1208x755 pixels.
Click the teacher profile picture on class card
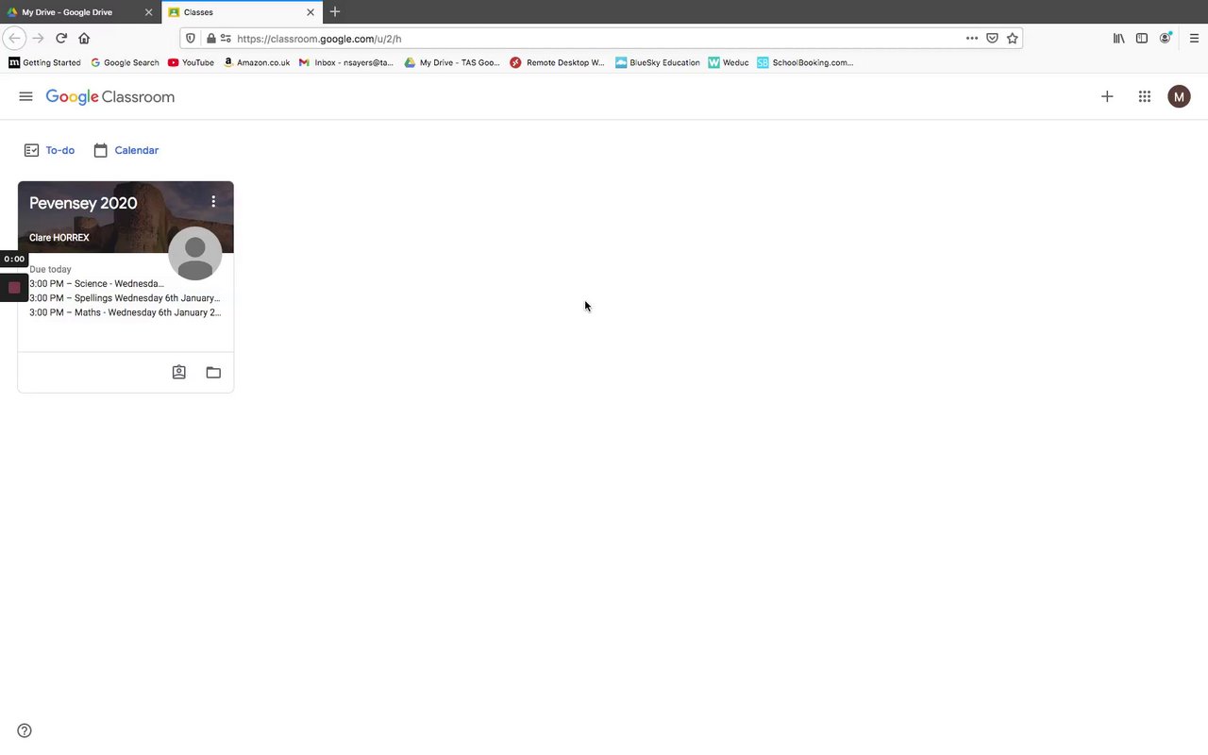tap(195, 253)
